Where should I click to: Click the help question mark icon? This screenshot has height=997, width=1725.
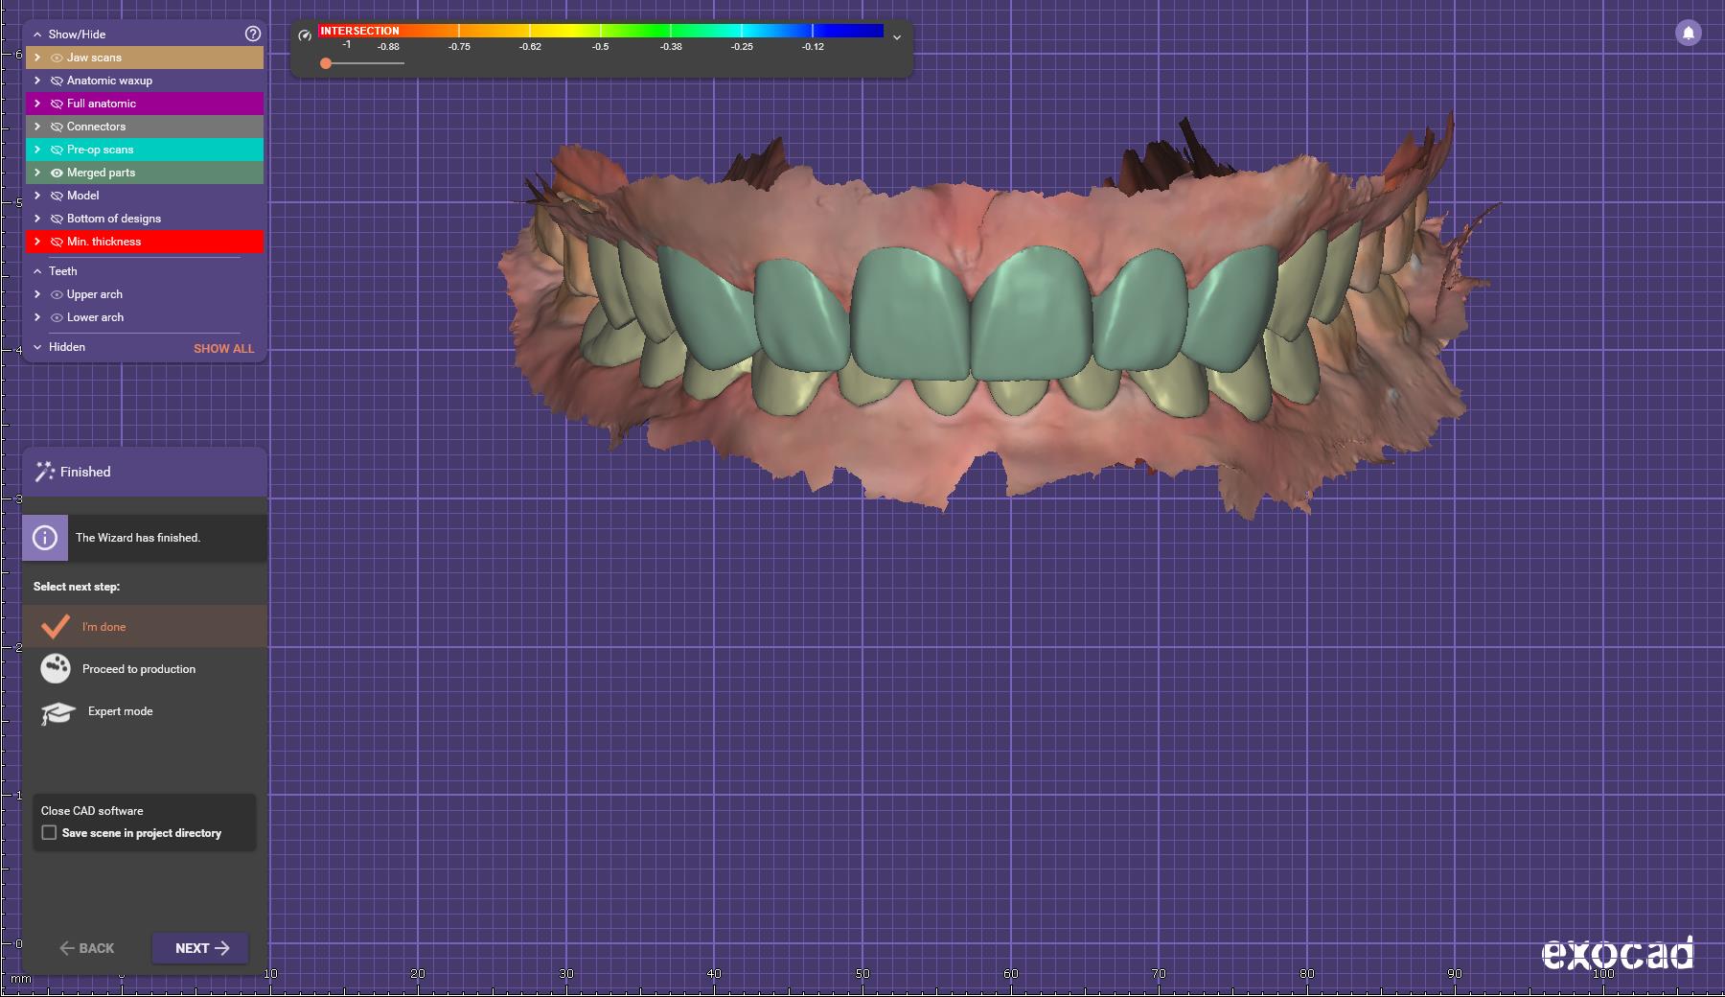[253, 34]
